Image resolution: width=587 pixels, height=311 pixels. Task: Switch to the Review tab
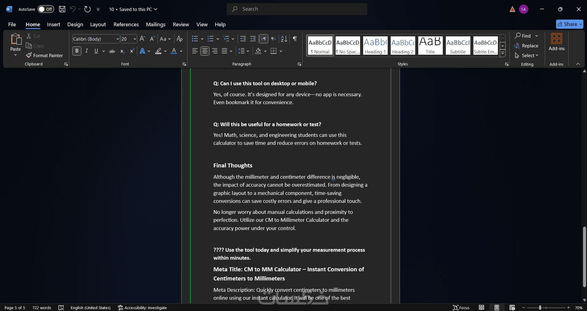[181, 24]
